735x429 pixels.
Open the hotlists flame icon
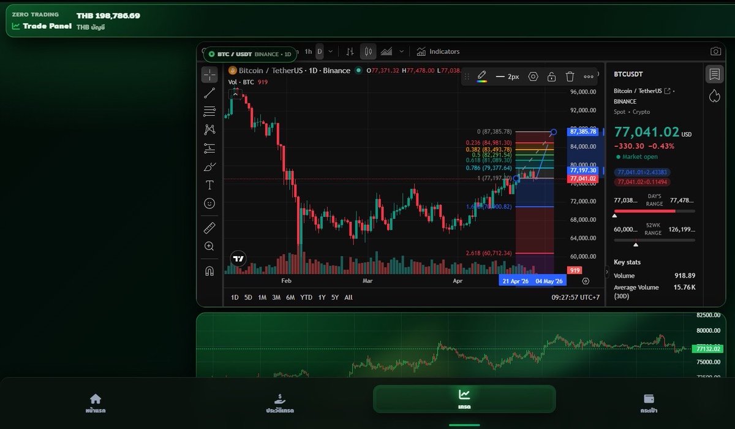coord(714,96)
